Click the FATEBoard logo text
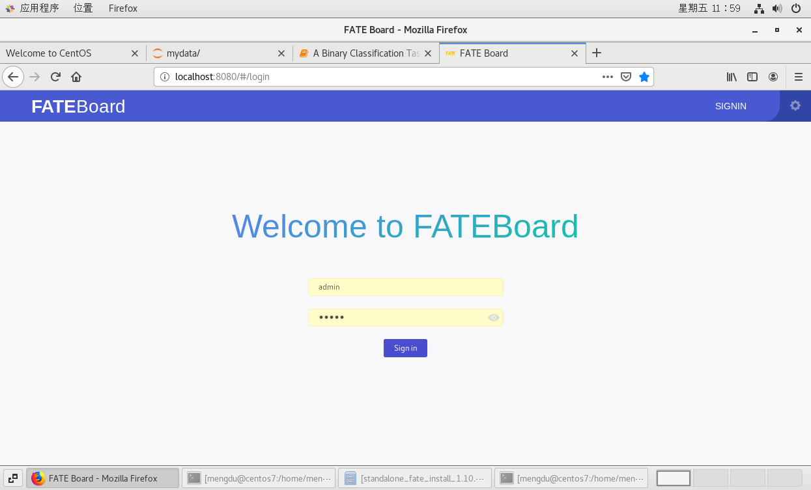This screenshot has height=490, width=811. point(78,106)
